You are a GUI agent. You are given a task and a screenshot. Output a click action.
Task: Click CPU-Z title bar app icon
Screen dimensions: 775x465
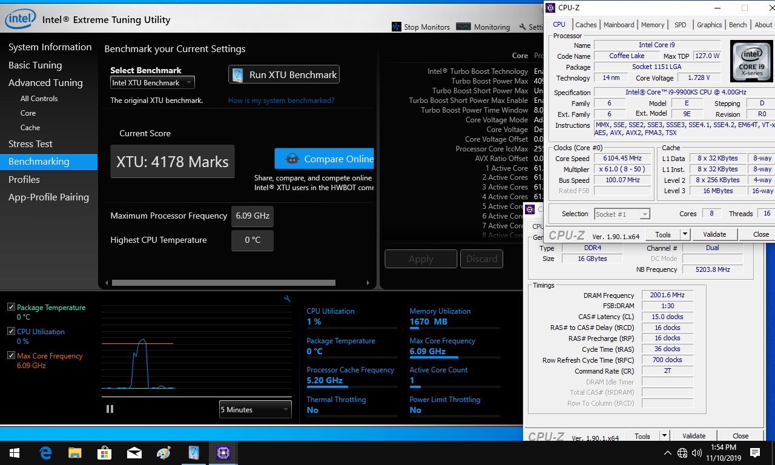(x=550, y=8)
